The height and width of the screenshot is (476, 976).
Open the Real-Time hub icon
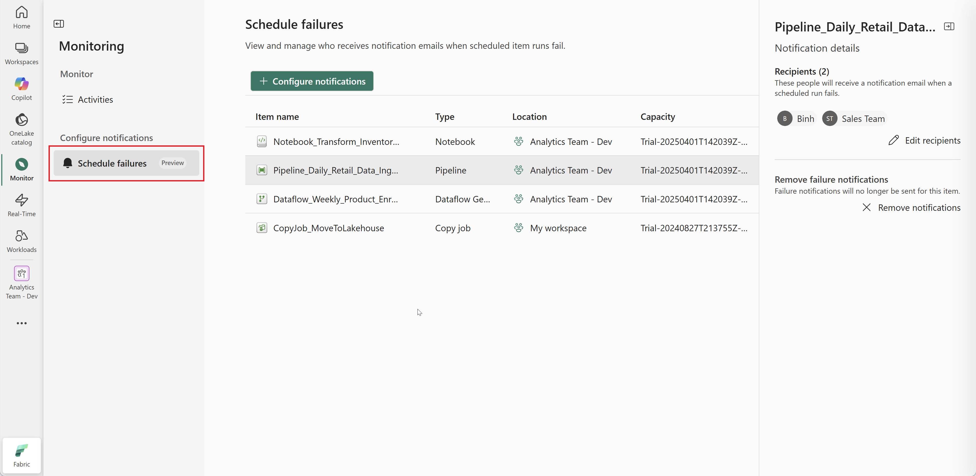[x=22, y=205]
